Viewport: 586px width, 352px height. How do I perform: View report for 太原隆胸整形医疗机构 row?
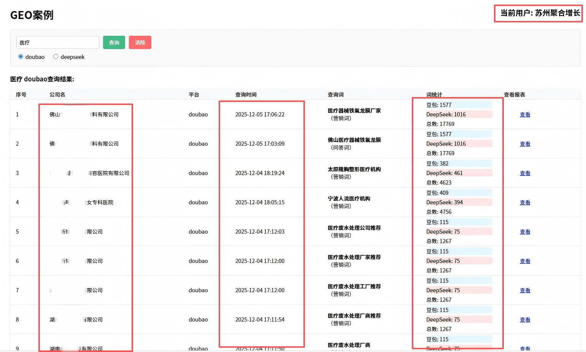pyautogui.click(x=525, y=173)
